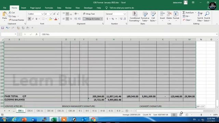Image resolution: width=219 pixels, height=123 pixels.
Task: Open the CBS 6 sheet tab
Action: (30, 111)
